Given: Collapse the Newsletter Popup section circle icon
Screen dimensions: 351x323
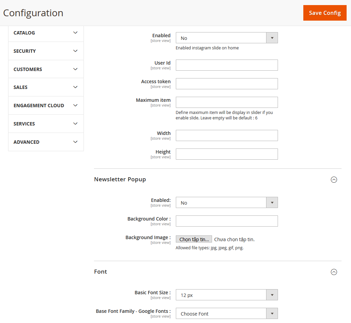Looking at the screenshot, I should click(334, 180).
